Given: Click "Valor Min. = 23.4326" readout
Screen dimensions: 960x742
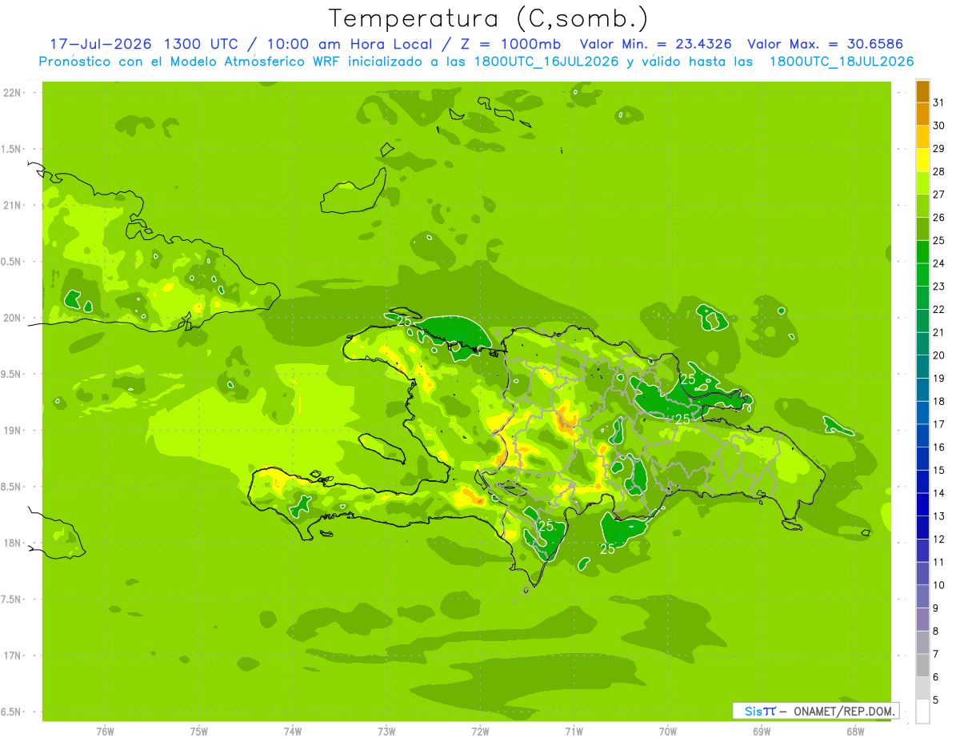Looking at the screenshot, I should (x=656, y=44).
